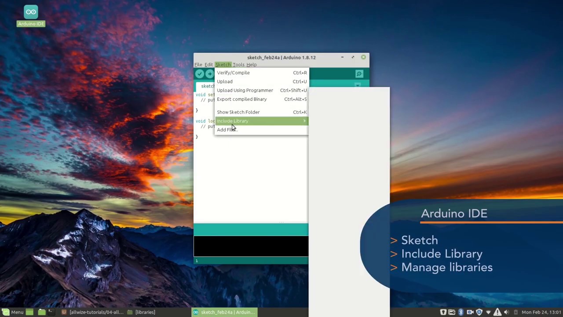Open the Serial Monitor magnifier icon
563x317 pixels.
click(x=359, y=74)
